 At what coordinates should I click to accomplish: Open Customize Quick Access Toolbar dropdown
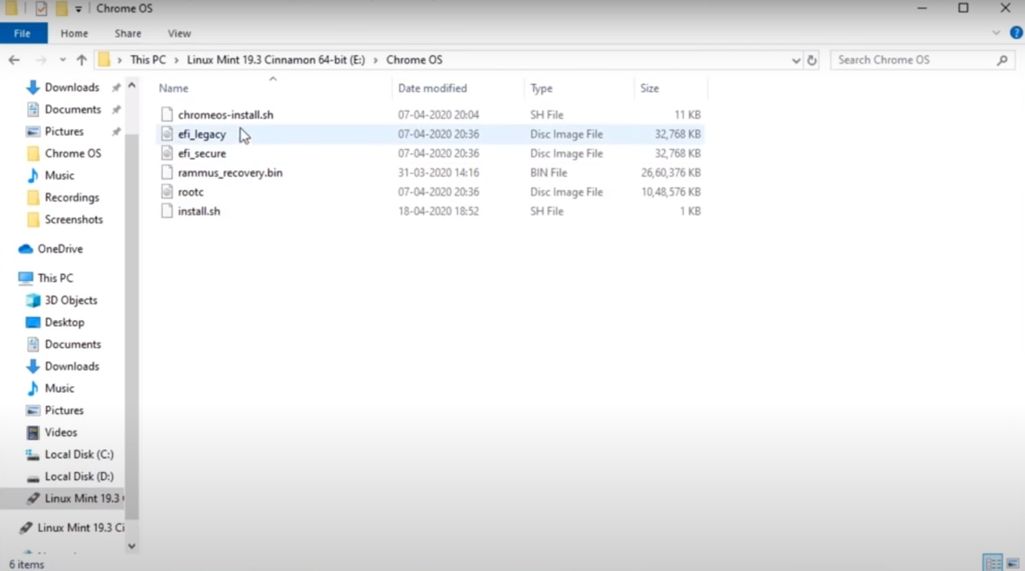coord(78,9)
